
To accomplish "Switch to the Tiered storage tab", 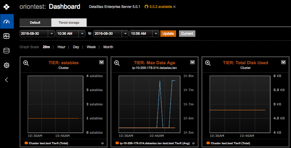I will (69, 23).
